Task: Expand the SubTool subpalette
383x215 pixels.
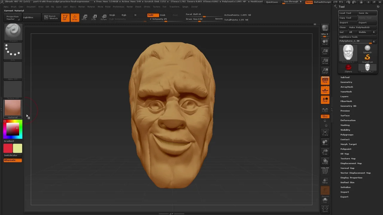Action: (345, 77)
